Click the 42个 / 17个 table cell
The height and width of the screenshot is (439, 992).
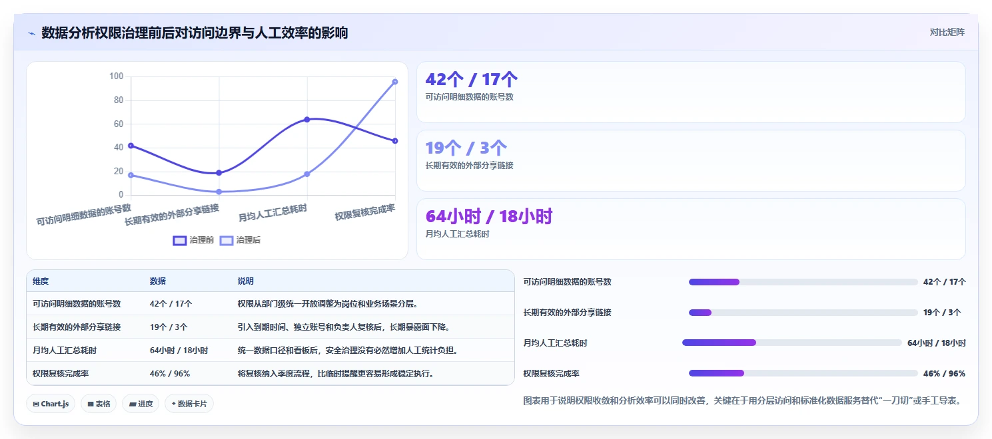(171, 303)
